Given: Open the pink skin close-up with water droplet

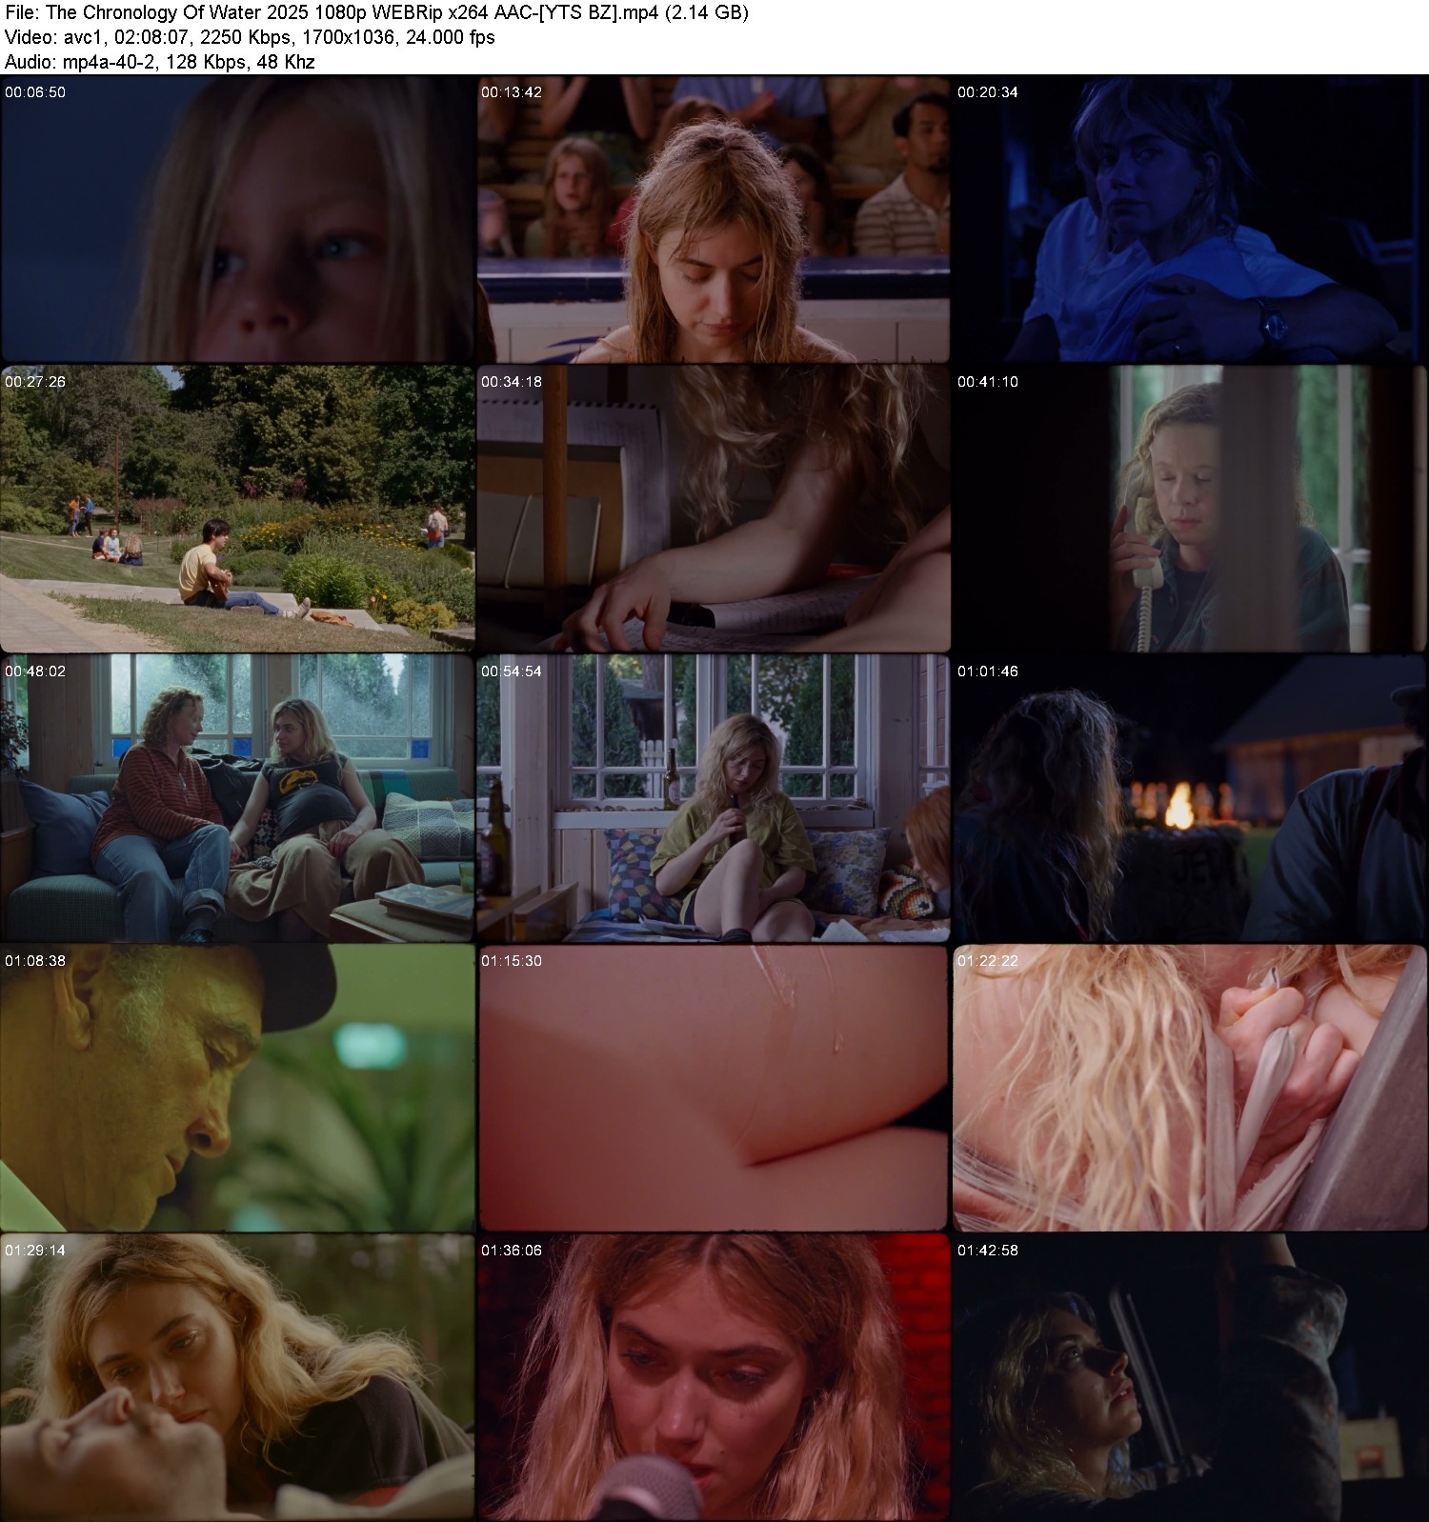Looking at the screenshot, I should pyautogui.click(x=714, y=1088).
